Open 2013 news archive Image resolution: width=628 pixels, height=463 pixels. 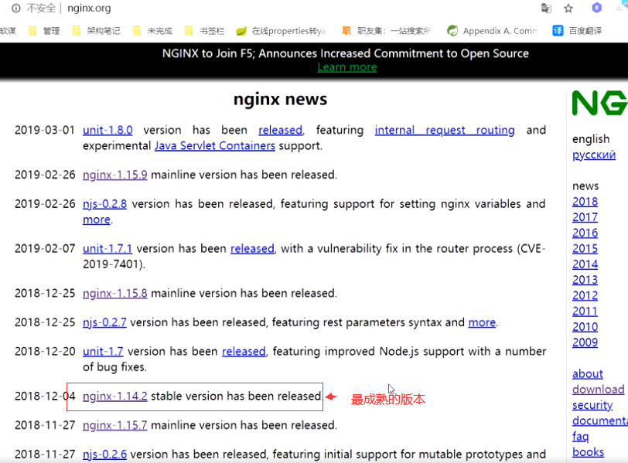pos(585,280)
